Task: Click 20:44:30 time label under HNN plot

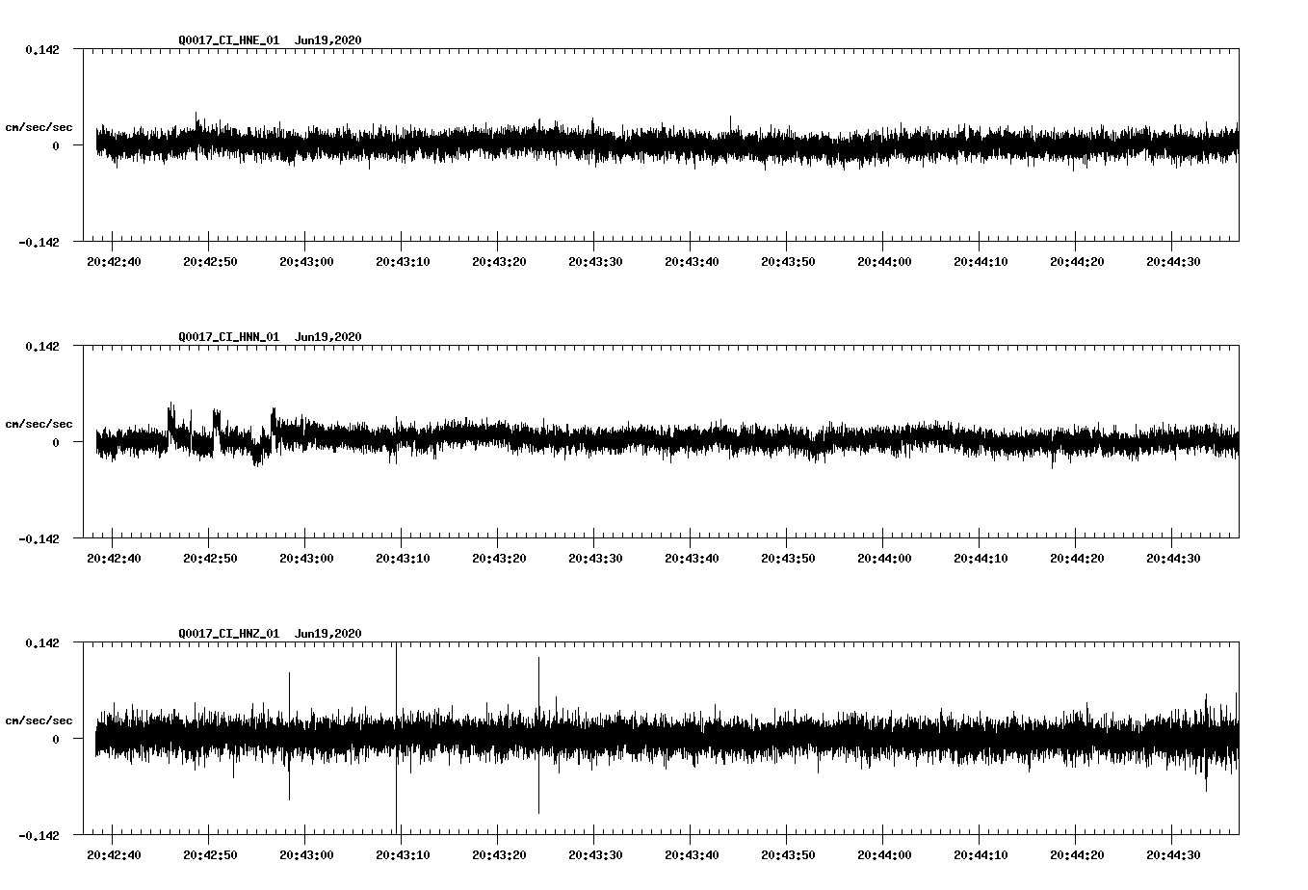Action: 1173,559
